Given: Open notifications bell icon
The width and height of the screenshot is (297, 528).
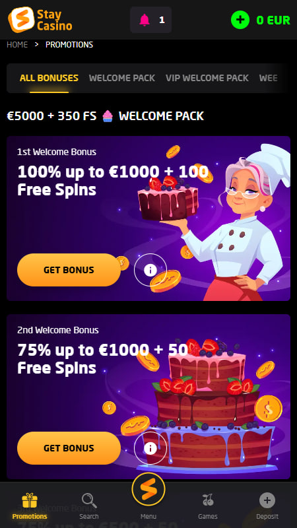Looking at the screenshot, I should point(145,20).
